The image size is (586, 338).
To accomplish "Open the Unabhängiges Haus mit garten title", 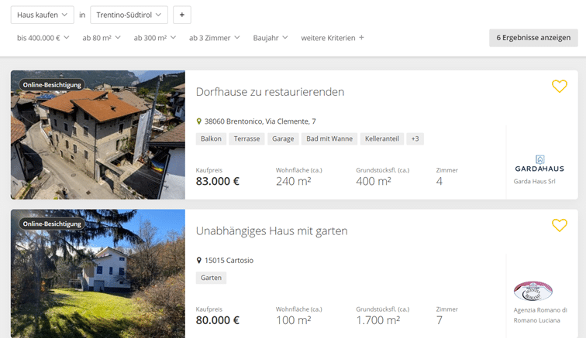I will click(271, 230).
